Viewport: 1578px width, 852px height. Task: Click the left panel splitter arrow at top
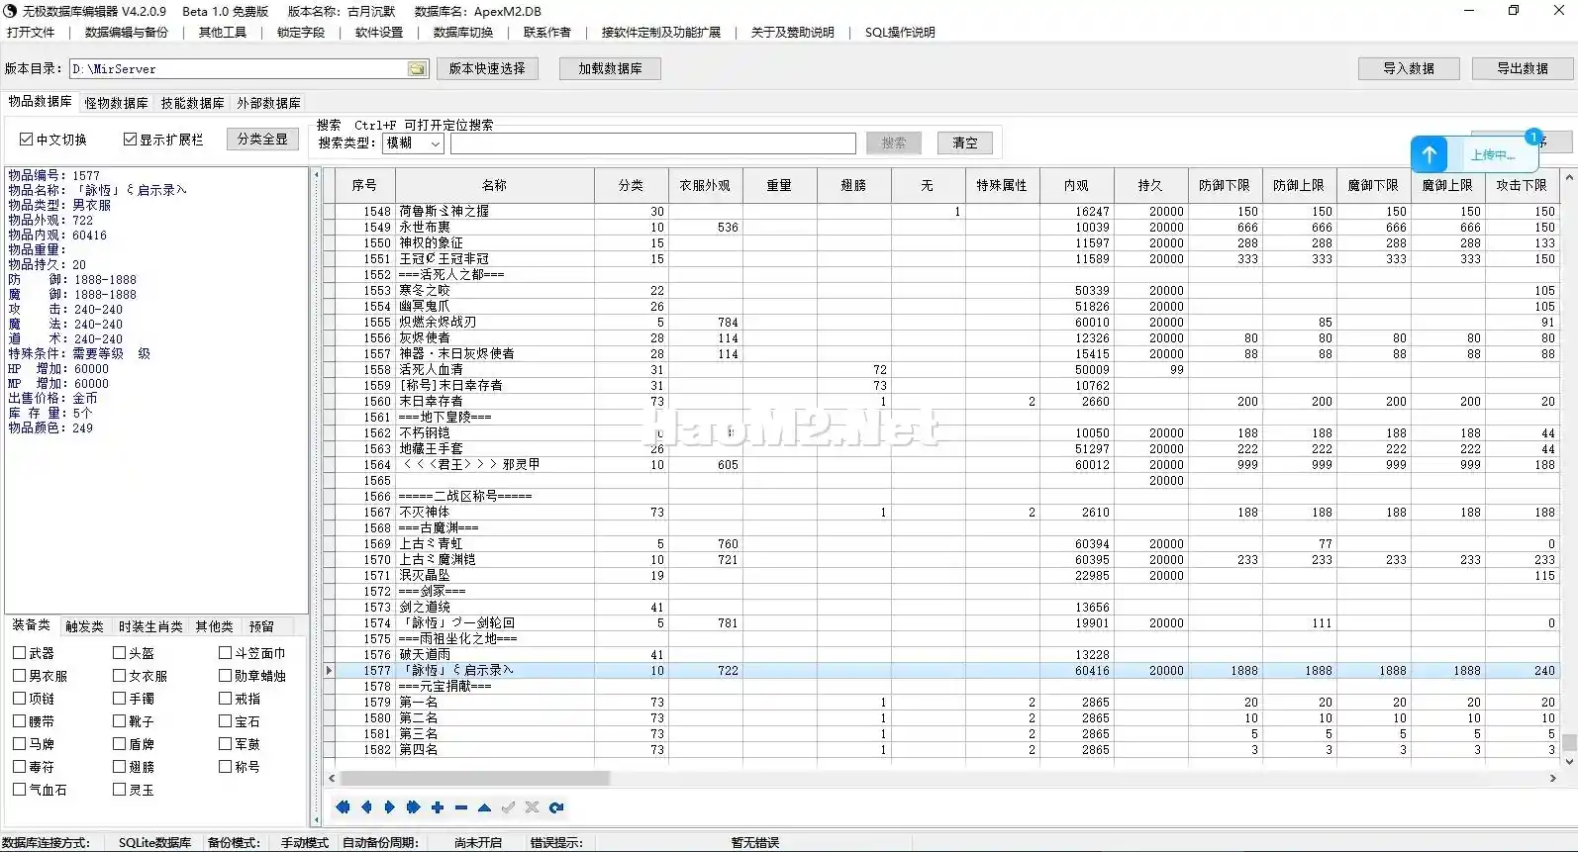(x=317, y=175)
